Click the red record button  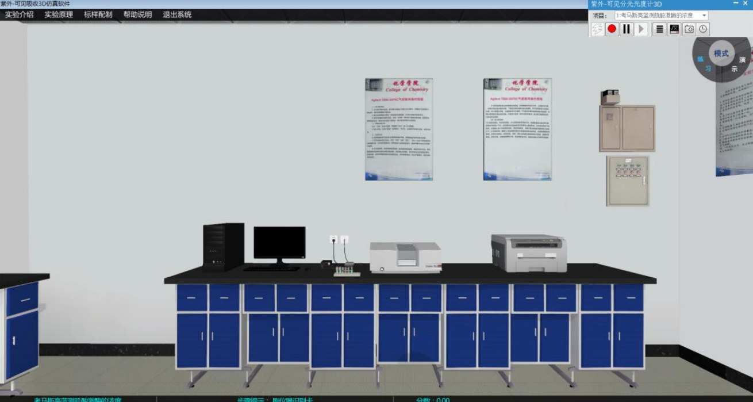(x=612, y=29)
